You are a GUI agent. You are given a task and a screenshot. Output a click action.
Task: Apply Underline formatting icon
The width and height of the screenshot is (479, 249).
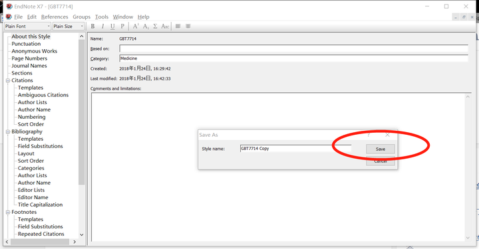(112, 27)
